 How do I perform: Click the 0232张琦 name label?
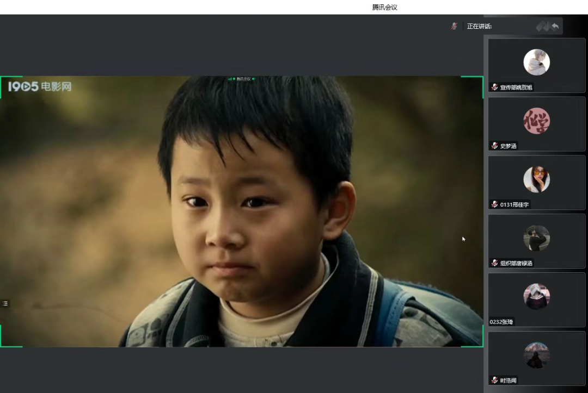(x=501, y=322)
